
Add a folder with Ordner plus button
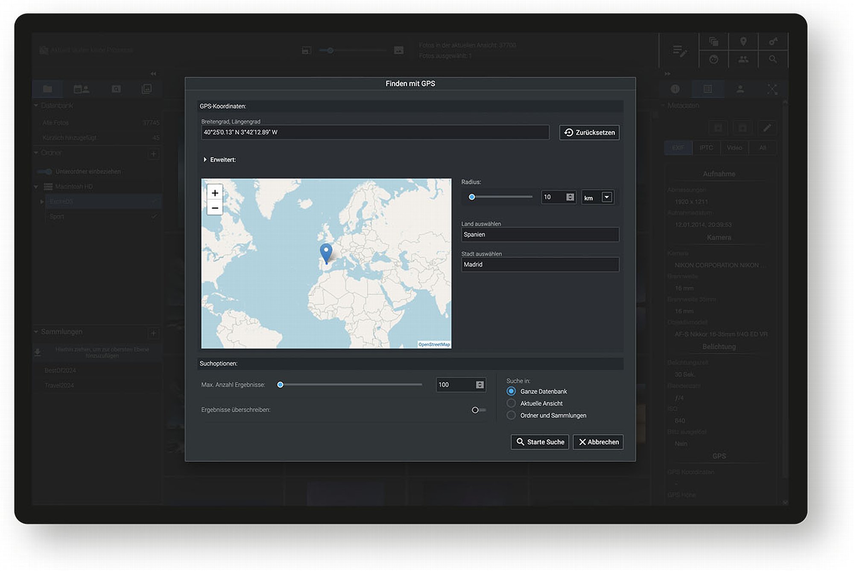point(153,154)
